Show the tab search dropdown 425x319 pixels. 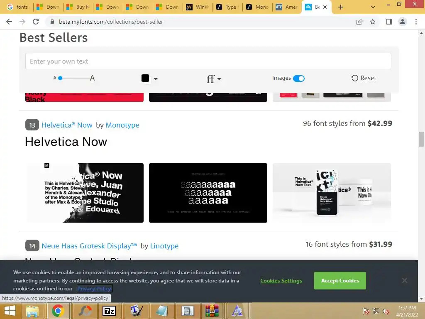[373, 7]
